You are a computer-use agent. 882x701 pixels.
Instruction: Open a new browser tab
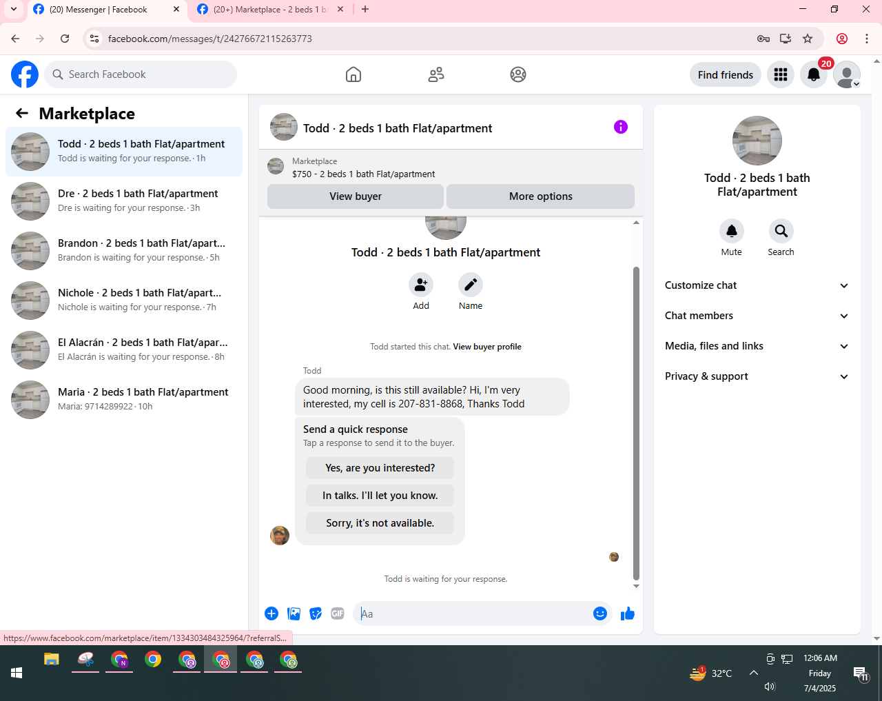click(x=365, y=10)
